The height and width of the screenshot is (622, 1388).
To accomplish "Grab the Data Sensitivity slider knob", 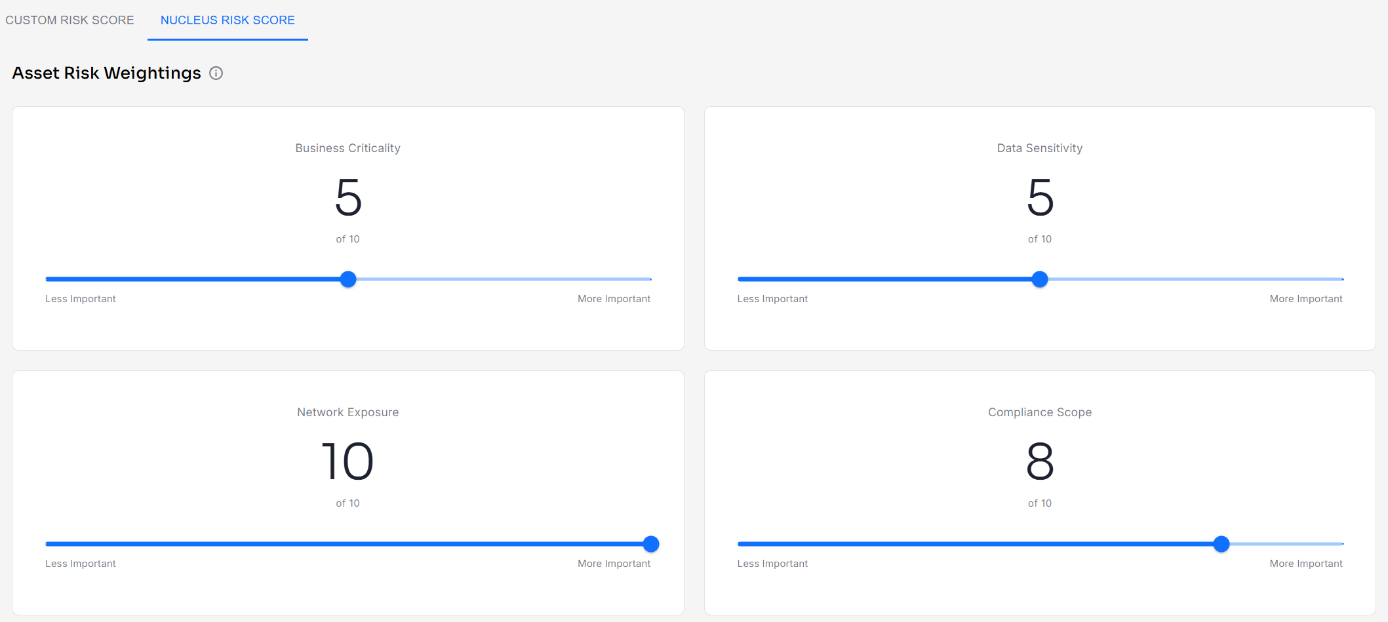I will coord(1040,279).
